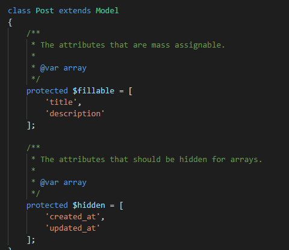
Task: Click the 'description' string value
Action: 75,114
